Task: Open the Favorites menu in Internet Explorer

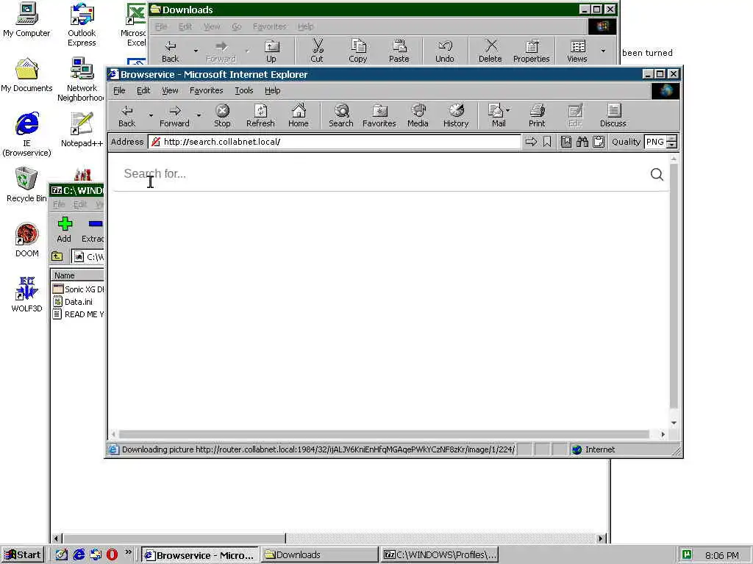Action: pos(206,90)
